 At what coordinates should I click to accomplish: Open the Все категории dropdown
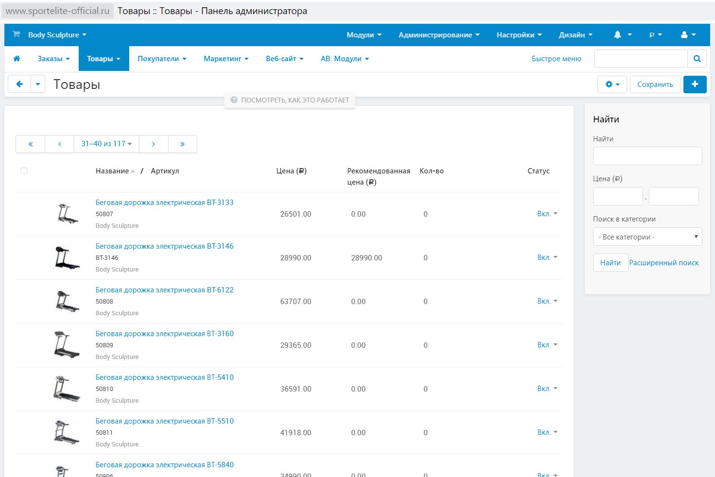click(x=647, y=237)
